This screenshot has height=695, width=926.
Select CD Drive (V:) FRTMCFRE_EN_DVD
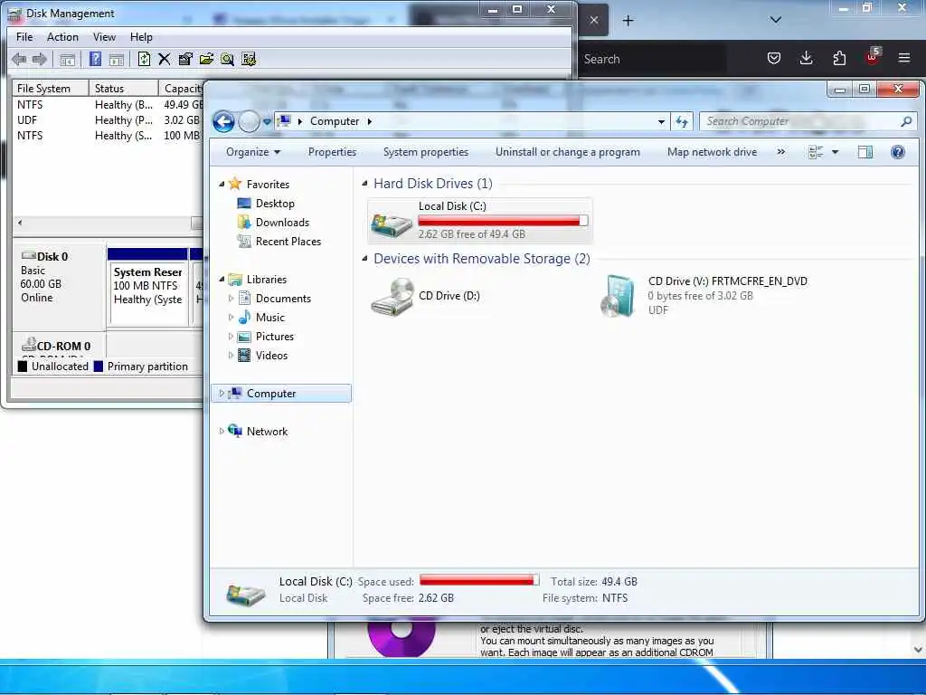[704, 296]
